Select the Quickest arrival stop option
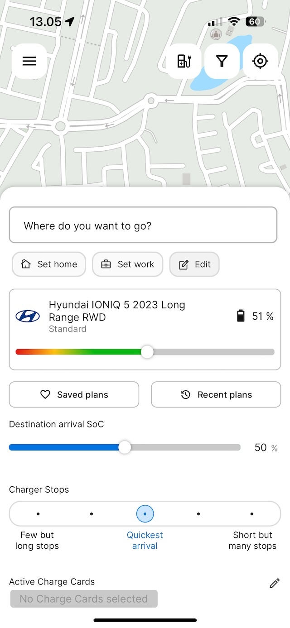The image size is (290, 628). (x=145, y=514)
